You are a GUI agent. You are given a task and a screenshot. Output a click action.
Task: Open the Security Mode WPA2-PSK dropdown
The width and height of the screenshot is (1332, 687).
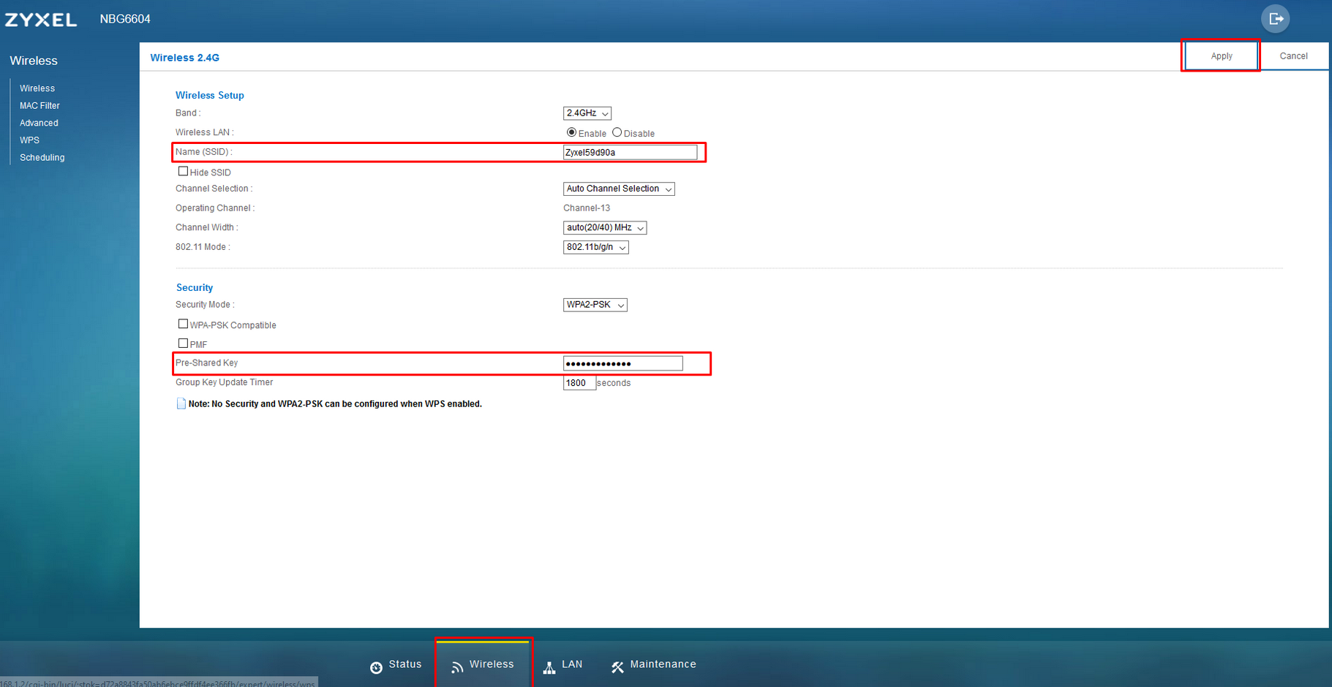click(x=595, y=305)
